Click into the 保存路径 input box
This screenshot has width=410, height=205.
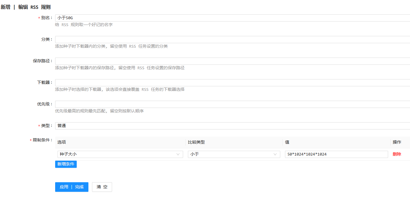point(232,61)
